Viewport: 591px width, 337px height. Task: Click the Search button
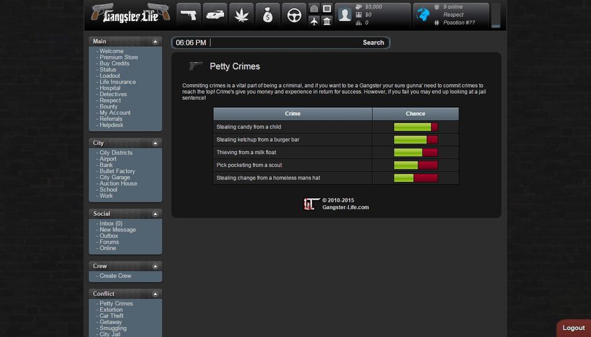(373, 43)
